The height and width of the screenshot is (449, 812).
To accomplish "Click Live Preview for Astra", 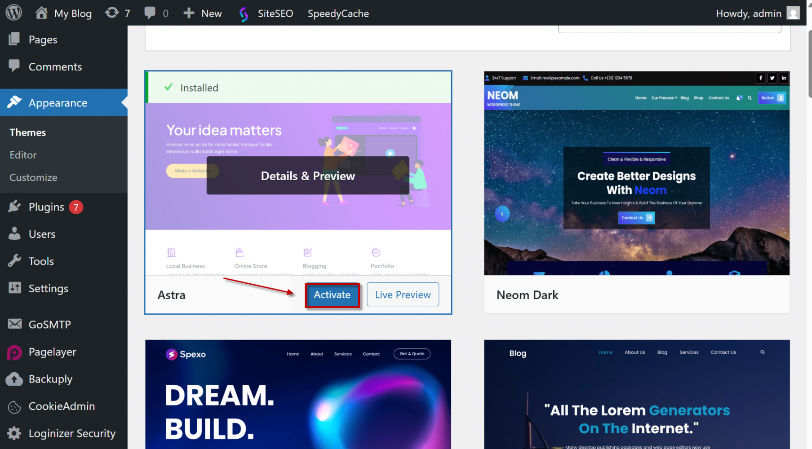I will coord(403,295).
